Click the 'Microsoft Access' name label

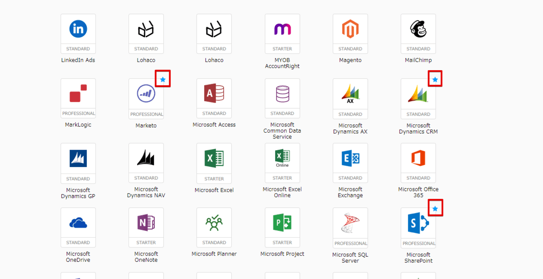tap(214, 125)
